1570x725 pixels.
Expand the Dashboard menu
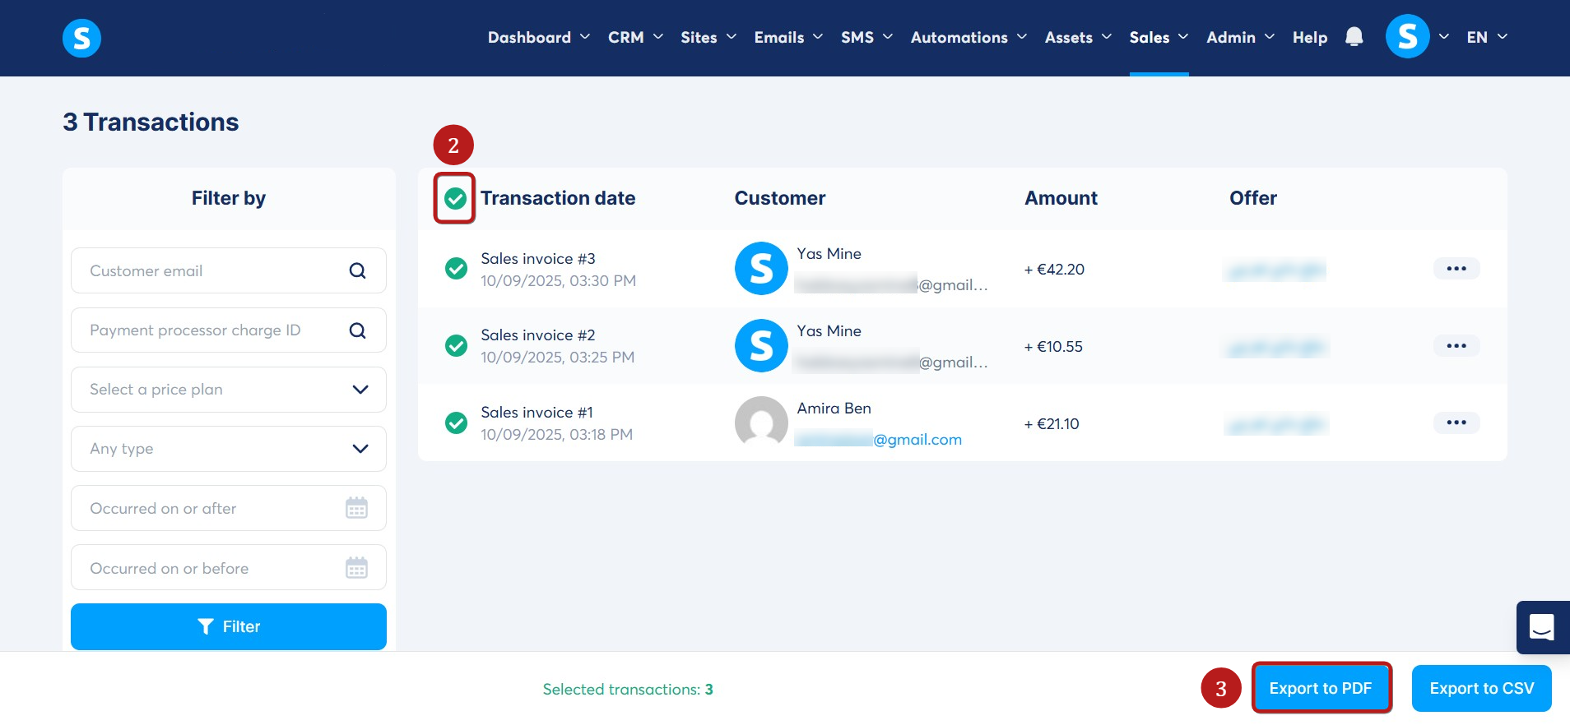point(539,37)
